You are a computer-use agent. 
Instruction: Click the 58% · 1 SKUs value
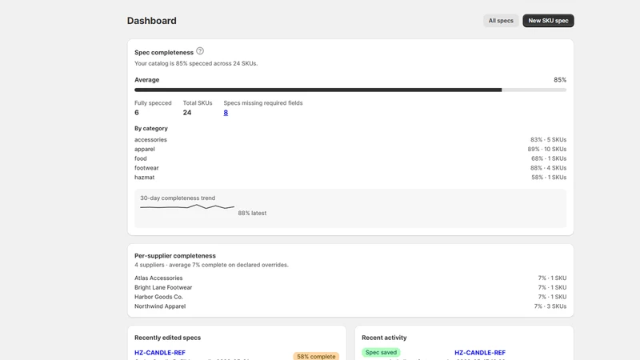click(x=549, y=177)
